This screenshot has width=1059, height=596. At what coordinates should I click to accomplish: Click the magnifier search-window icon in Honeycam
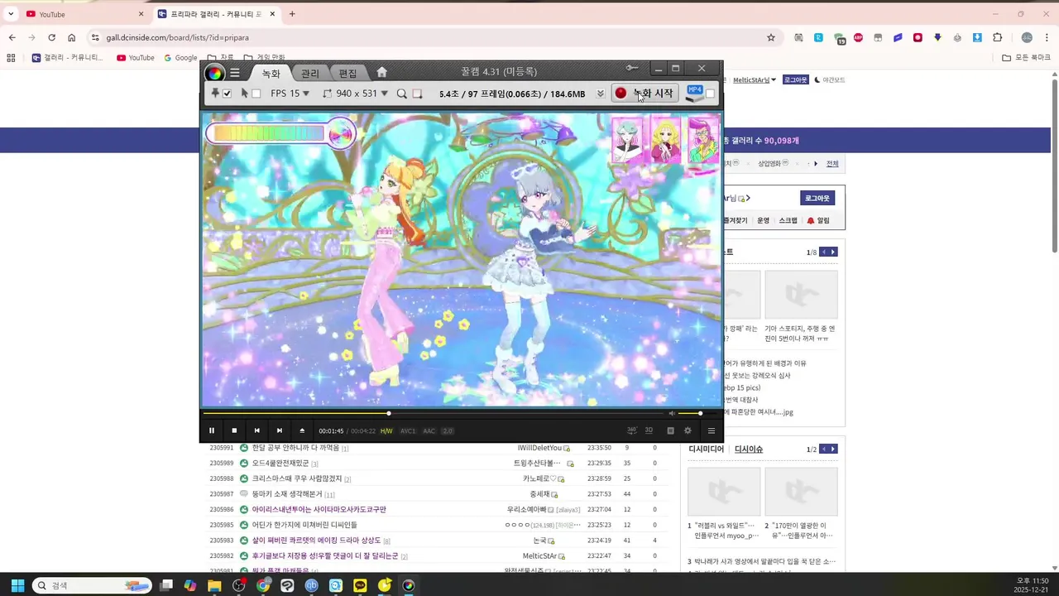(x=402, y=94)
